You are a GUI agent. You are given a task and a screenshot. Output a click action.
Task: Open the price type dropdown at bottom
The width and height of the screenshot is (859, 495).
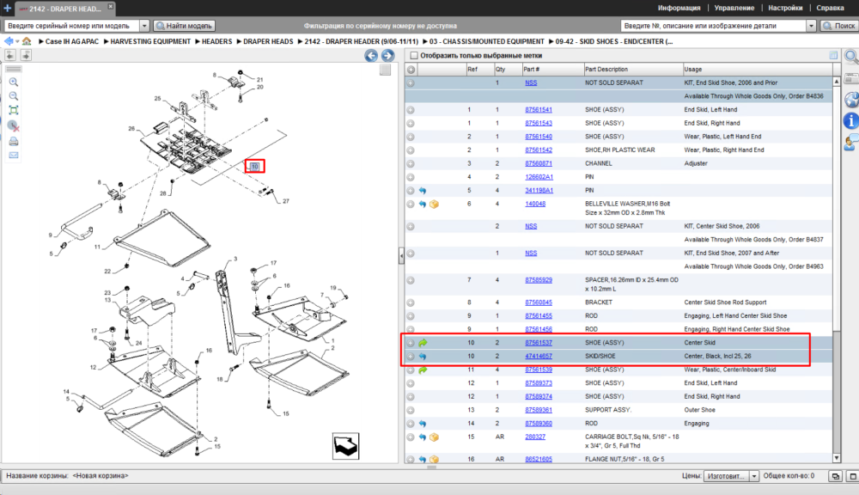[x=754, y=476]
